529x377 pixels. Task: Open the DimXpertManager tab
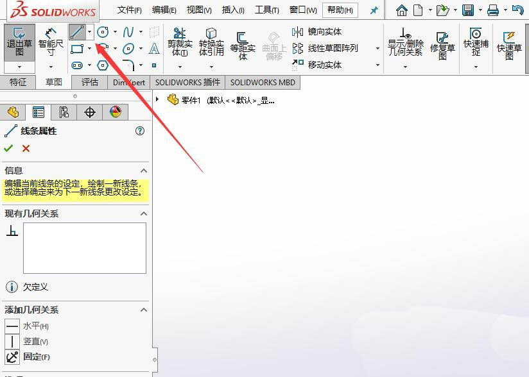click(89, 112)
